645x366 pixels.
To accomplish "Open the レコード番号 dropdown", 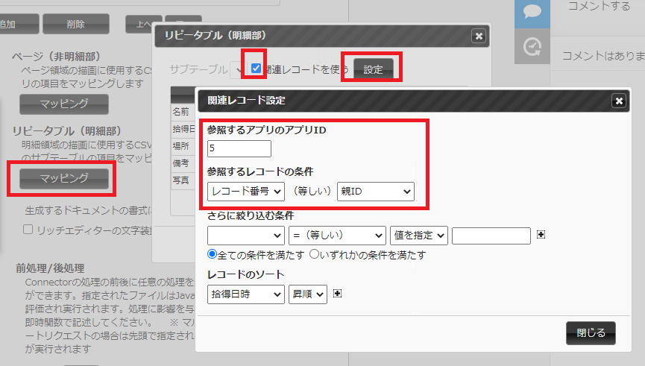I will 246,192.
